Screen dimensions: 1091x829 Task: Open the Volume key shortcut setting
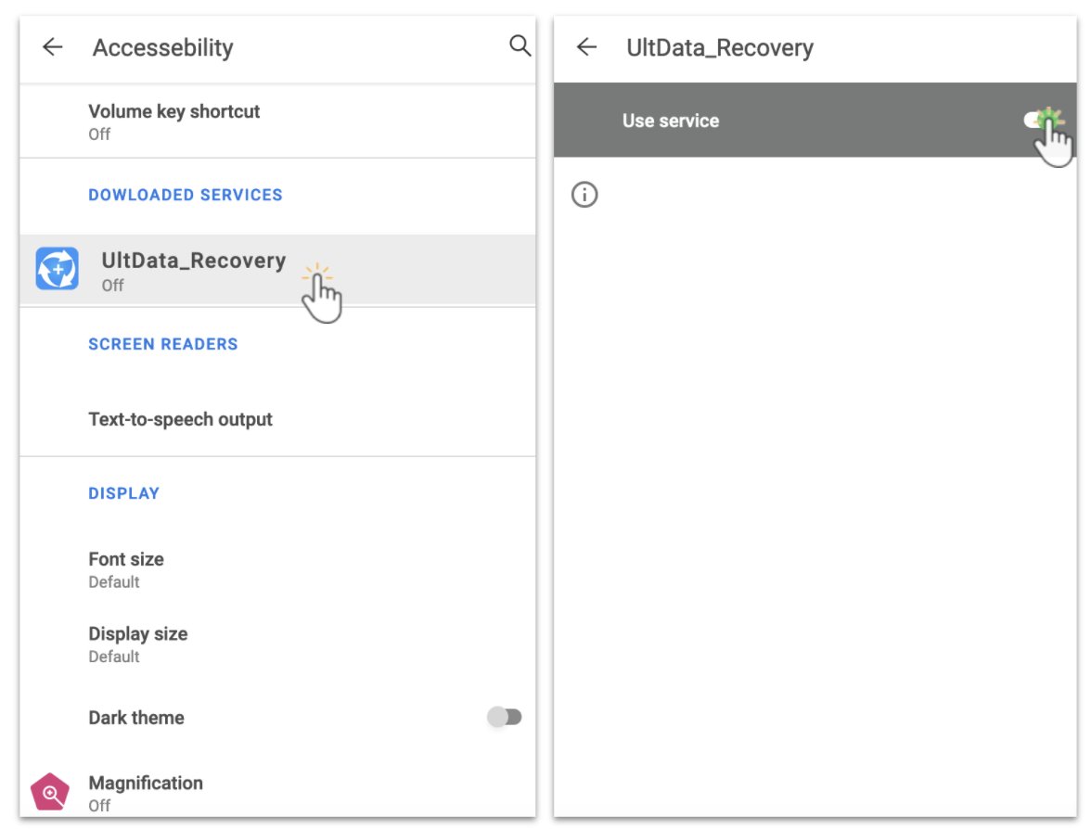[x=277, y=121]
